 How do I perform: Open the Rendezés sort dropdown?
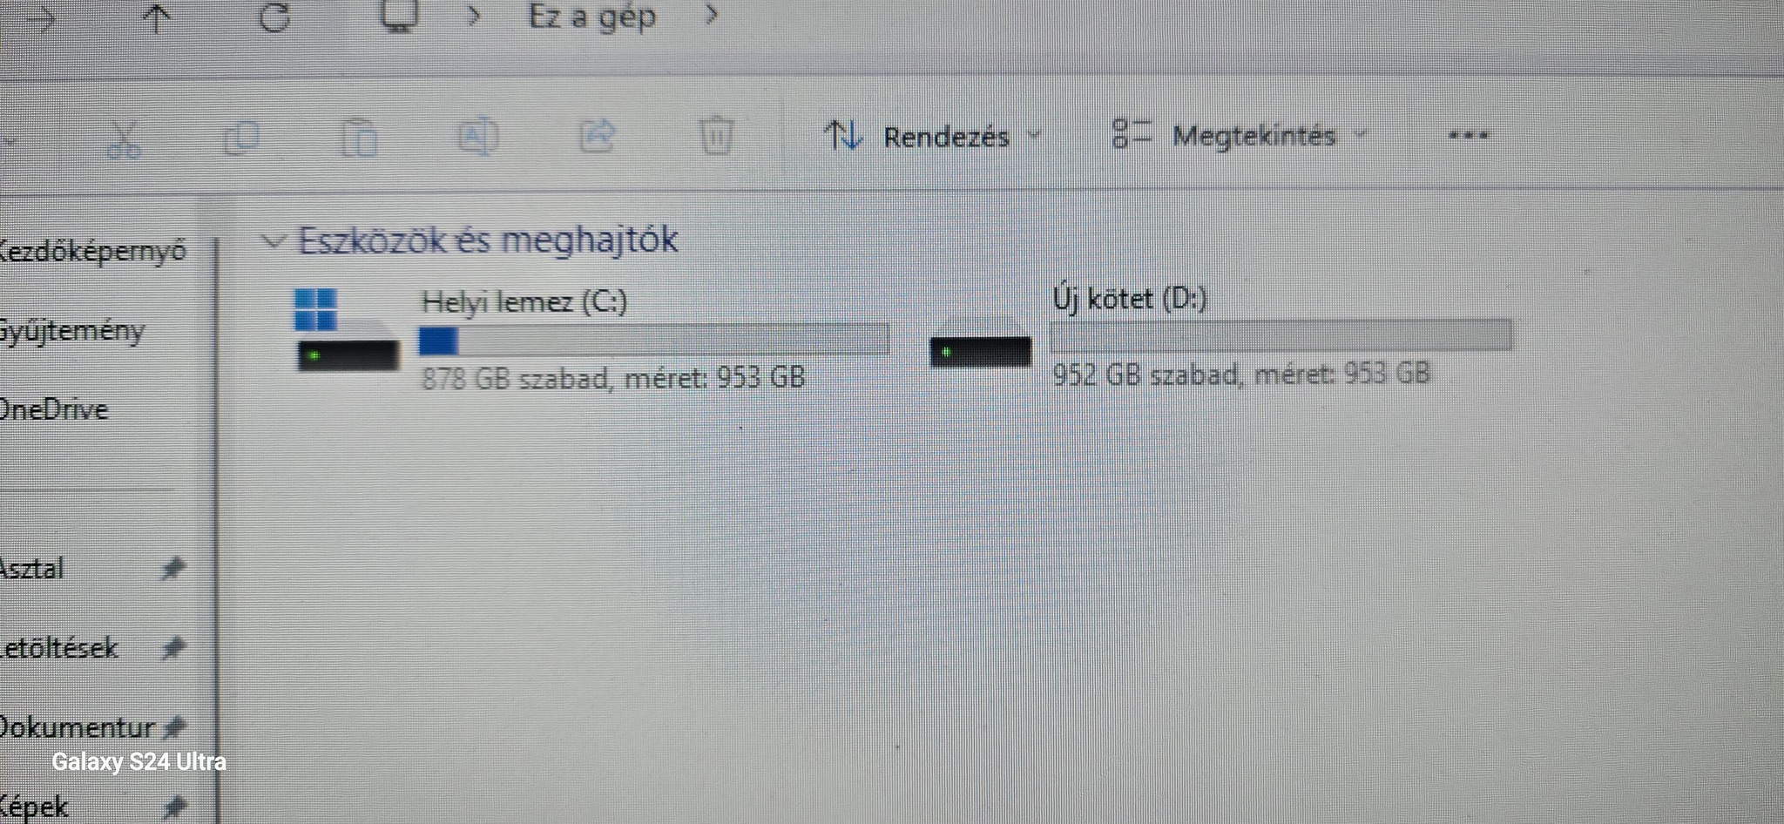(x=932, y=136)
